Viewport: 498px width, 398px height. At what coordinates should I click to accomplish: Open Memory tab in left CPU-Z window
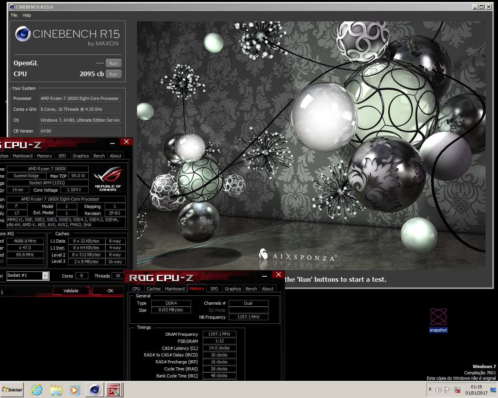tap(44, 156)
